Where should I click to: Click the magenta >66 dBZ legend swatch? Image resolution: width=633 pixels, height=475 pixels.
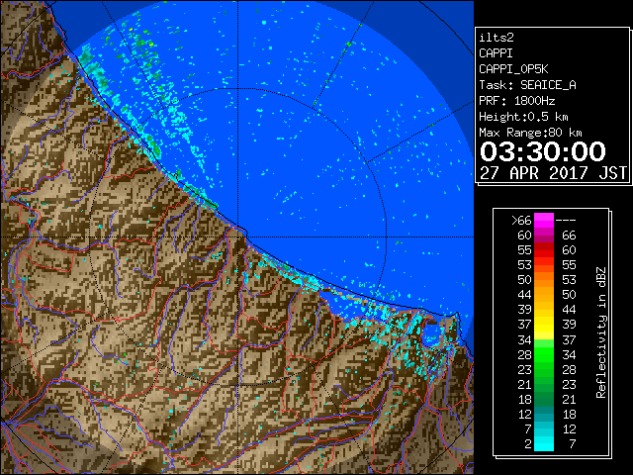pos(544,221)
